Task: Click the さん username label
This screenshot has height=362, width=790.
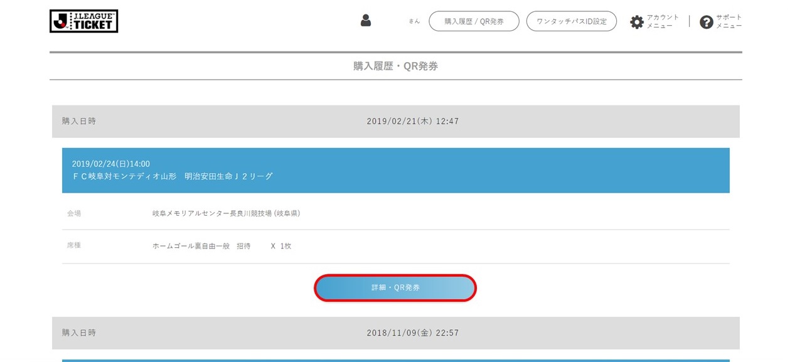Action: (414, 21)
